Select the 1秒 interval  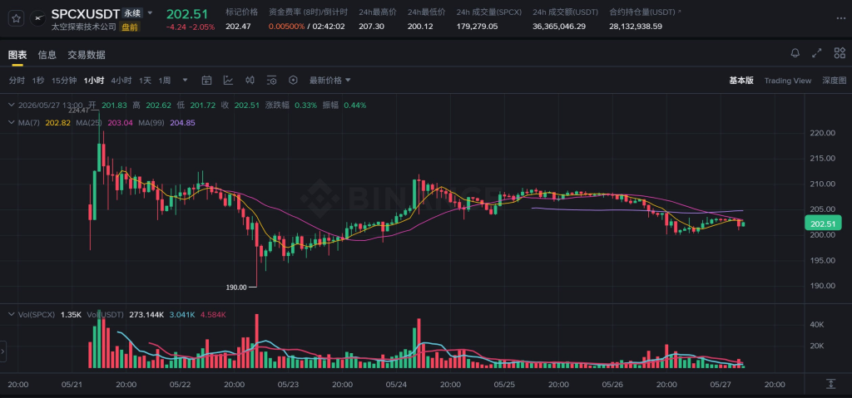coord(38,81)
